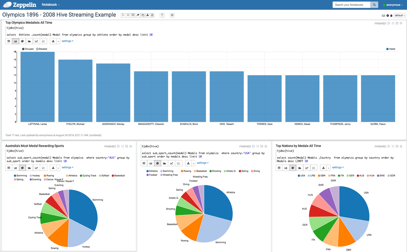Open the default view mode dropdown
This screenshot has height=252, width=407.
click(x=399, y=16)
